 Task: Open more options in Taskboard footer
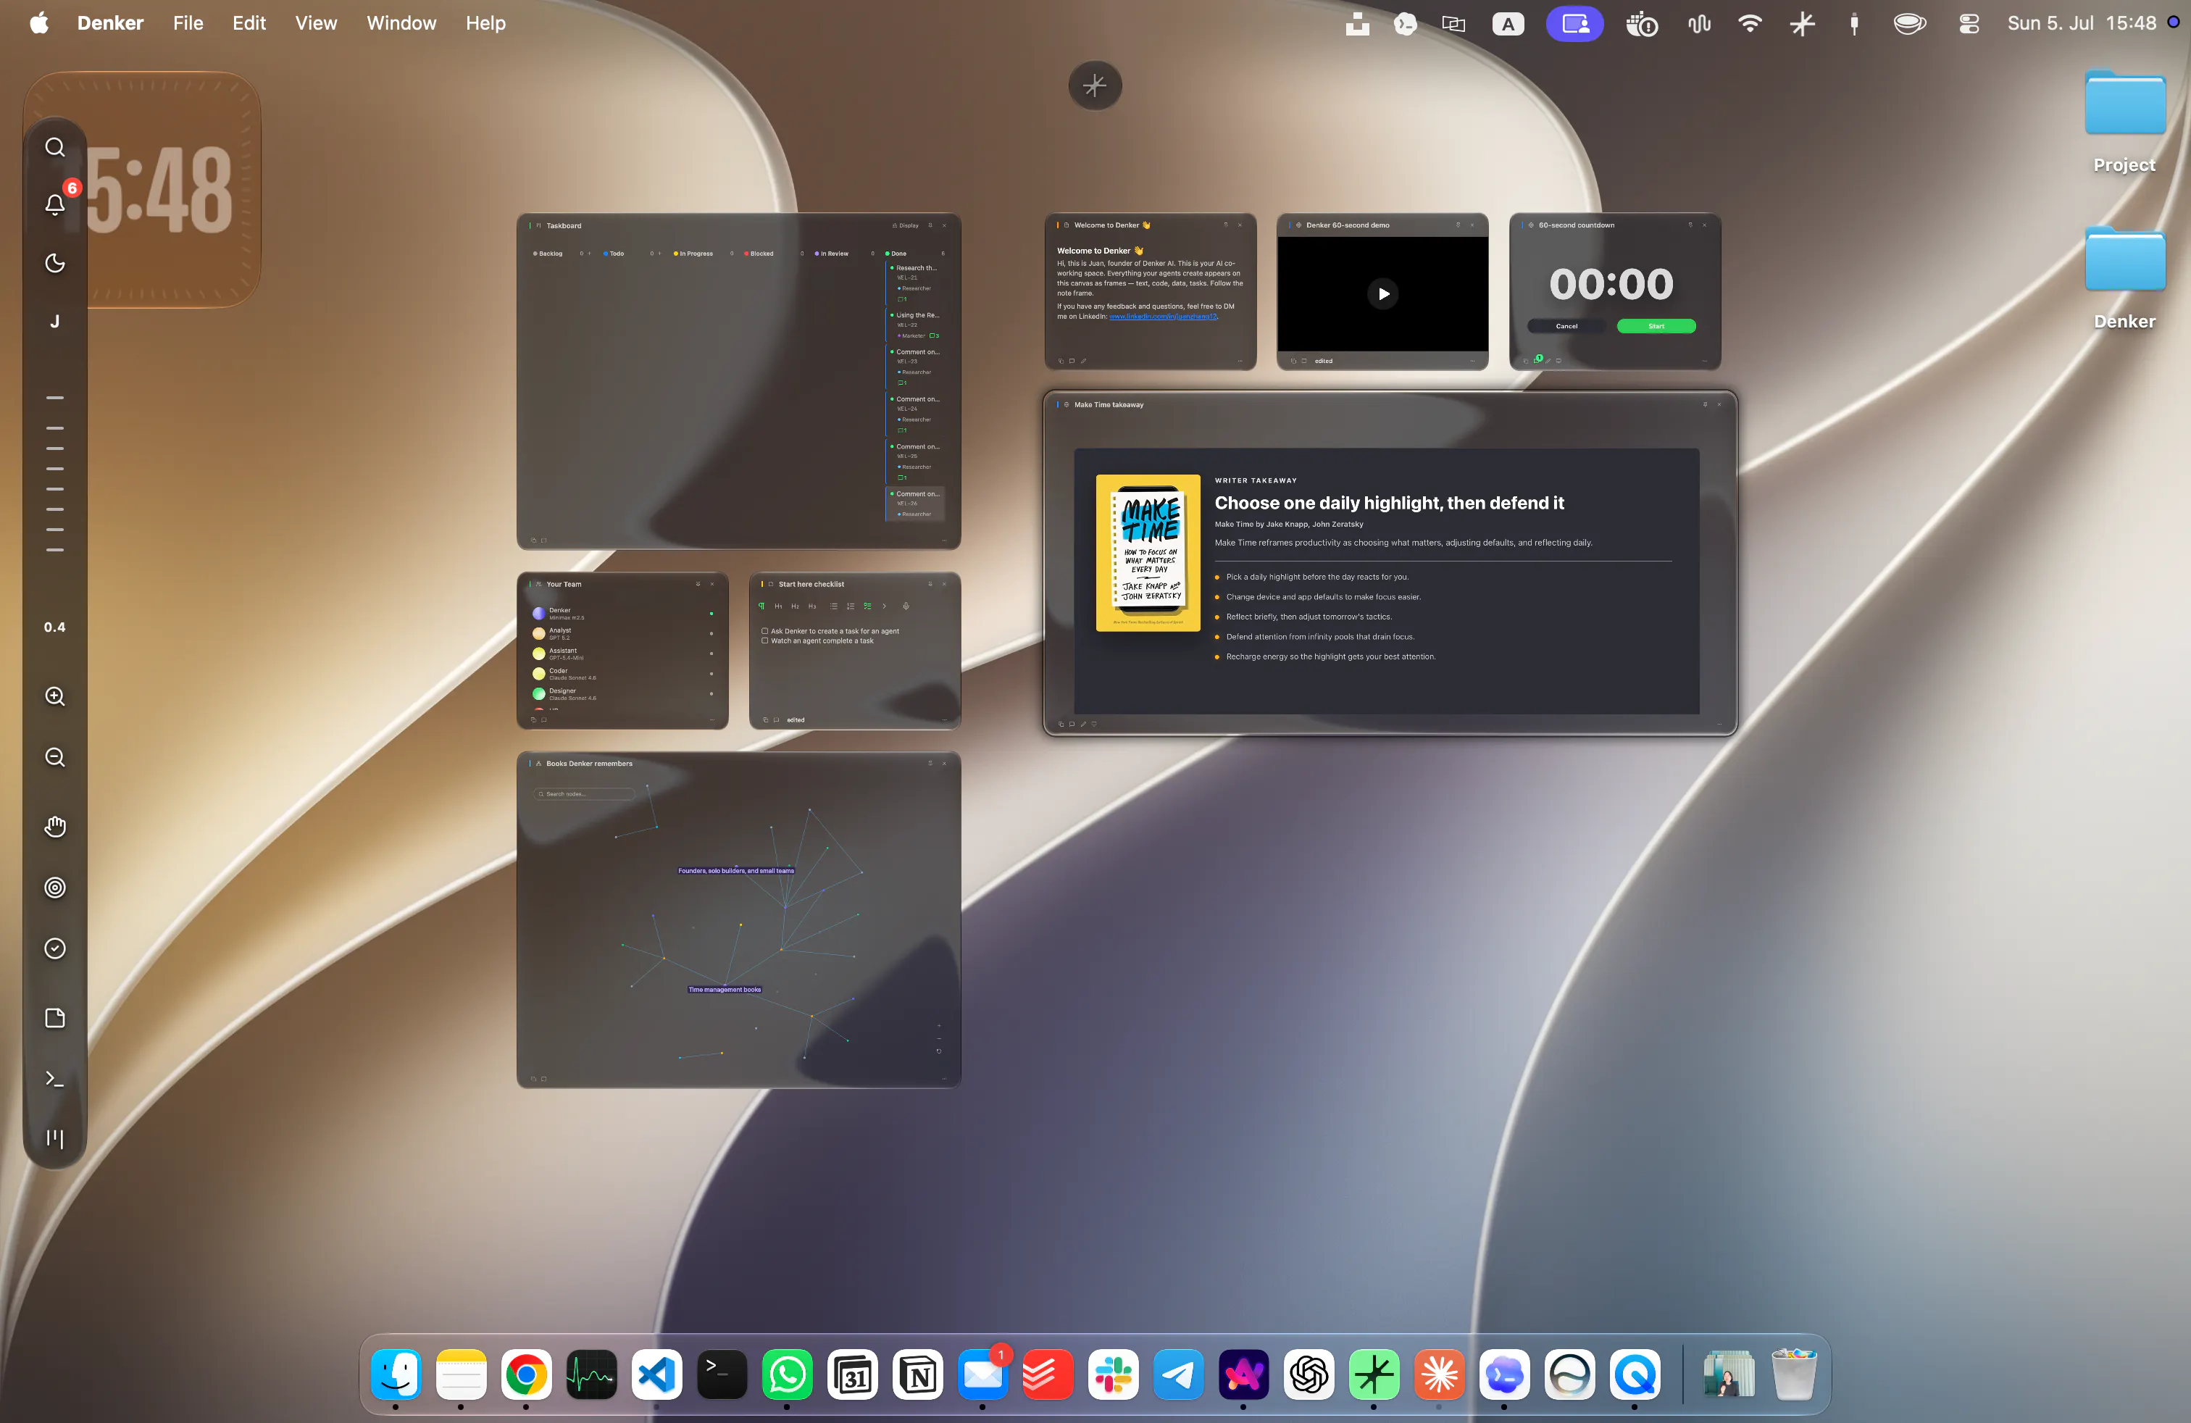tap(945, 541)
